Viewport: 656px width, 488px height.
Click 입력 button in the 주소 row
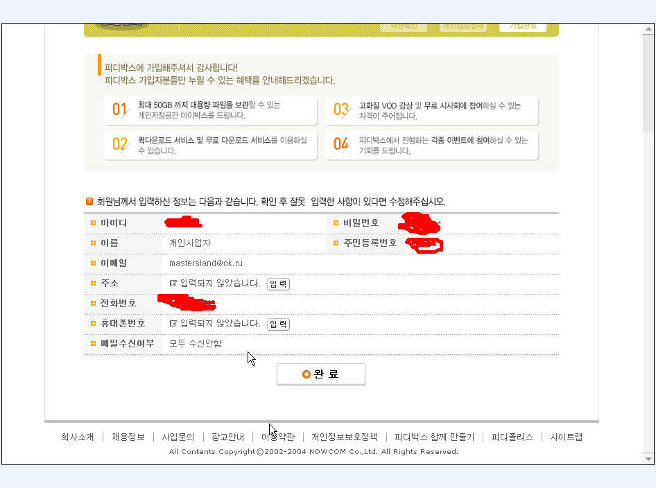click(x=278, y=284)
